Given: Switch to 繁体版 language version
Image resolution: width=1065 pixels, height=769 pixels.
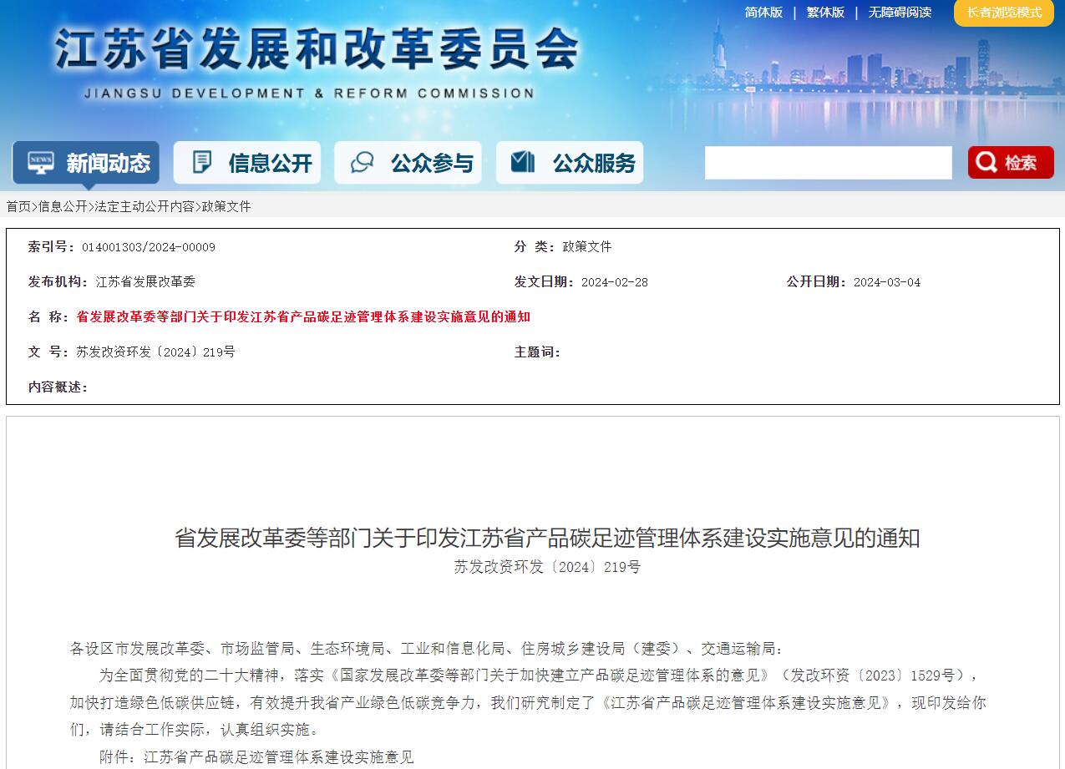Looking at the screenshot, I should [x=825, y=13].
